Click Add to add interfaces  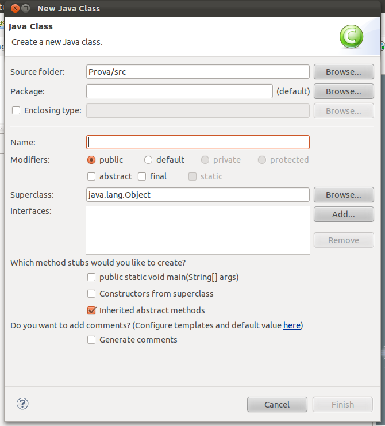(x=344, y=214)
